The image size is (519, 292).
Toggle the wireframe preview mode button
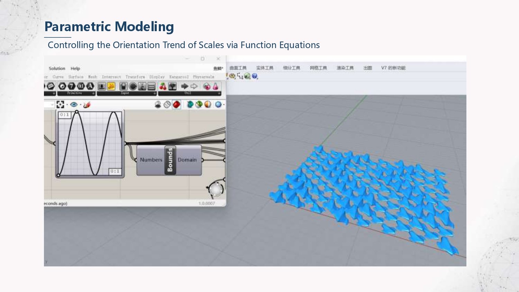coord(167,104)
